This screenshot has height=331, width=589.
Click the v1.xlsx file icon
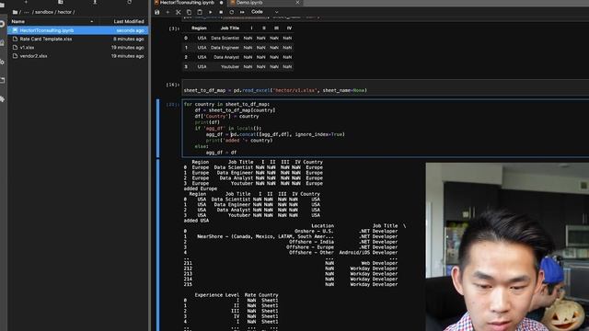tap(15, 48)
